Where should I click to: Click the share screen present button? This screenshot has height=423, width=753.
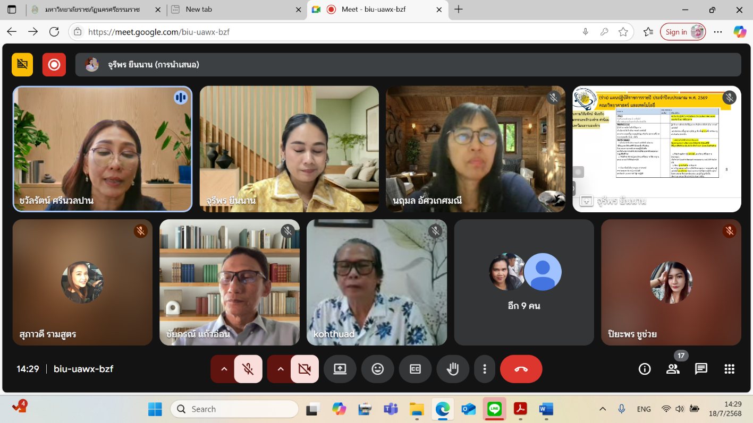[340, 369]
